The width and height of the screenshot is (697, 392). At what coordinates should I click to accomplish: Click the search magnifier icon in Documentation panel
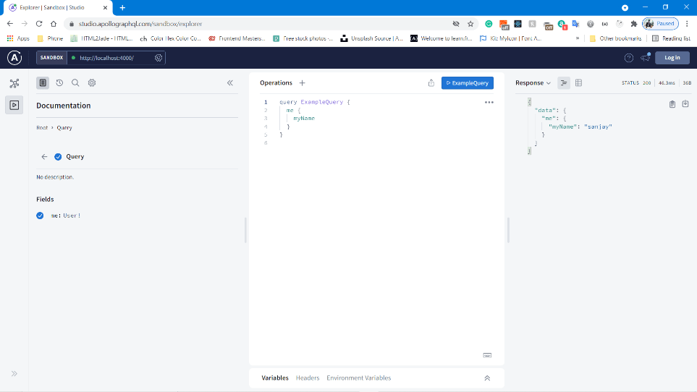coord(75,83)
